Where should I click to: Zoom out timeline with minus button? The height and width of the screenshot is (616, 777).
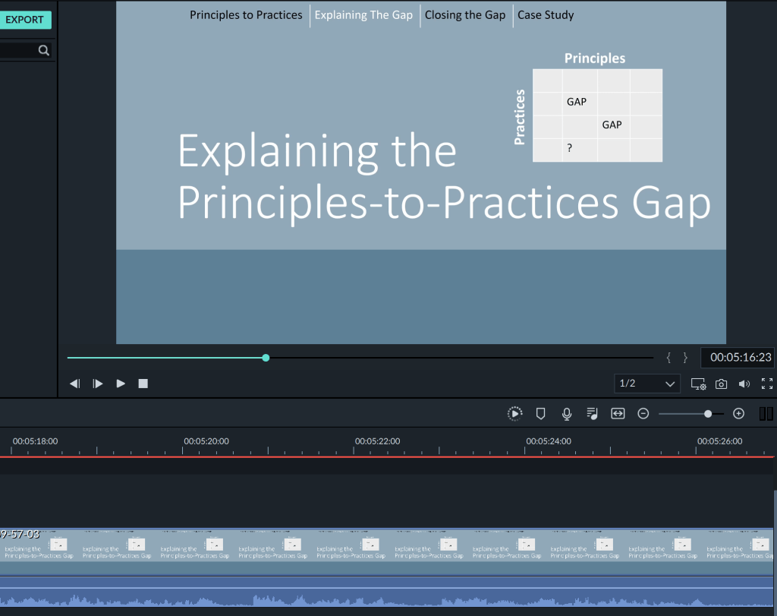coord(643,413)
